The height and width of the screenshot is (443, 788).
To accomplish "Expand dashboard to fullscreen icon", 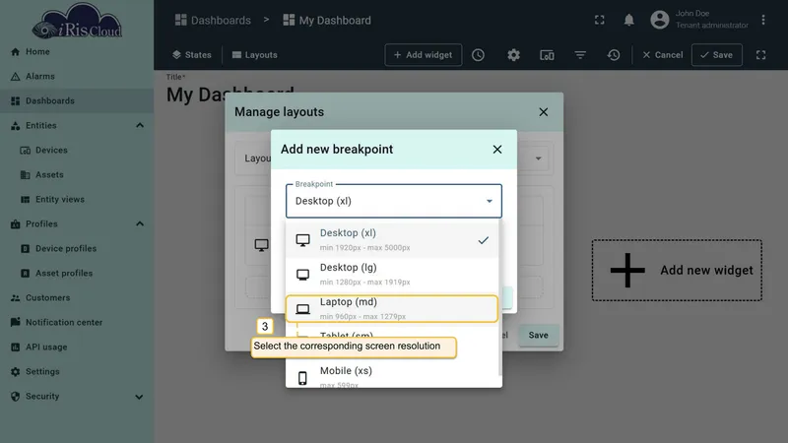I will tap(760, 55).
